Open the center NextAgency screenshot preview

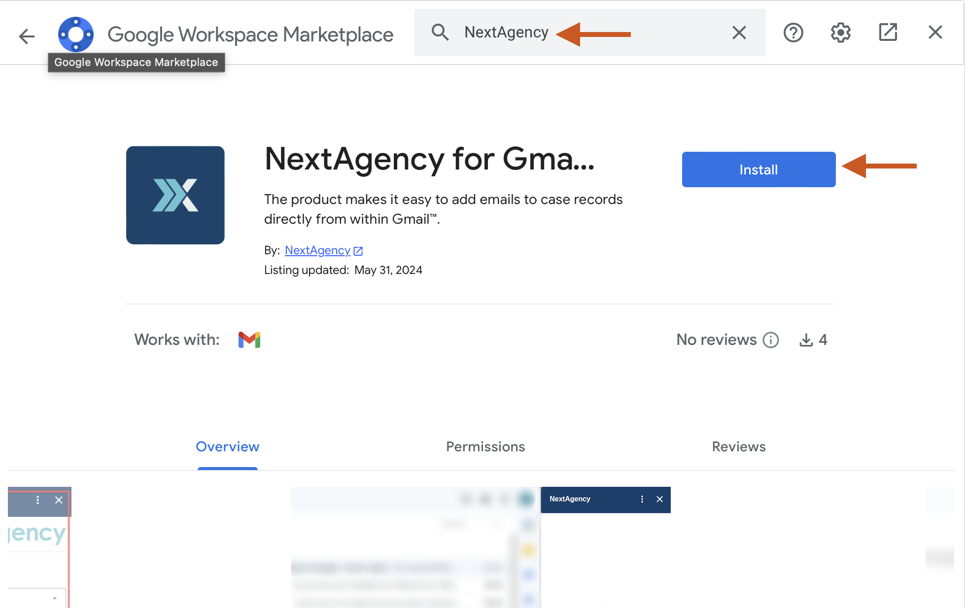tap(481, 547)
